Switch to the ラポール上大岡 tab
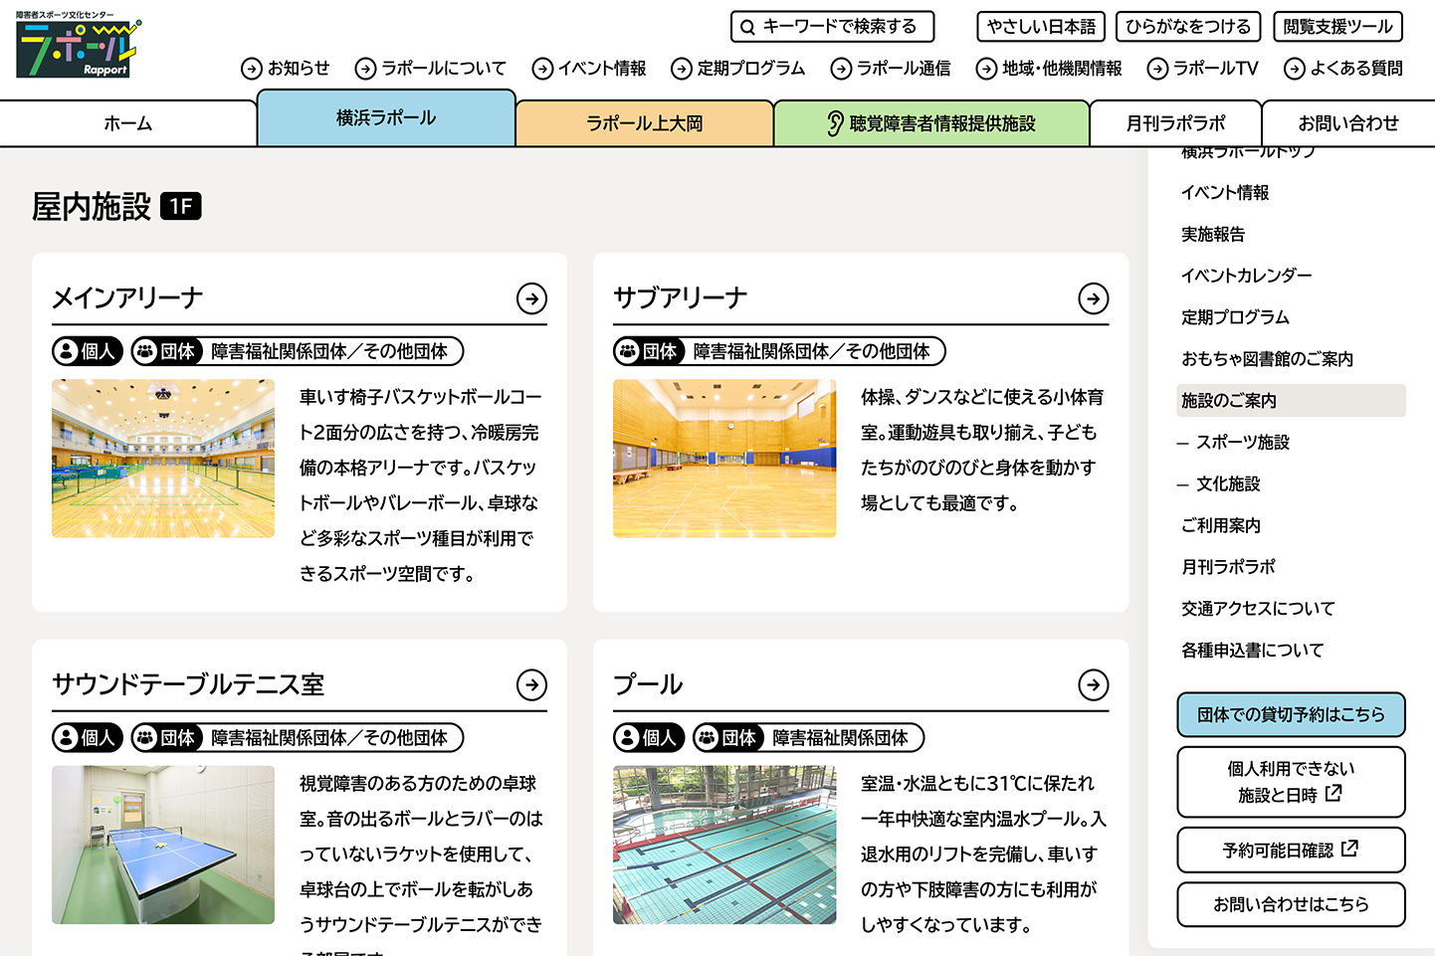Image resolution: width=1435 pixels, height=956 pixels. coord(644,123)
